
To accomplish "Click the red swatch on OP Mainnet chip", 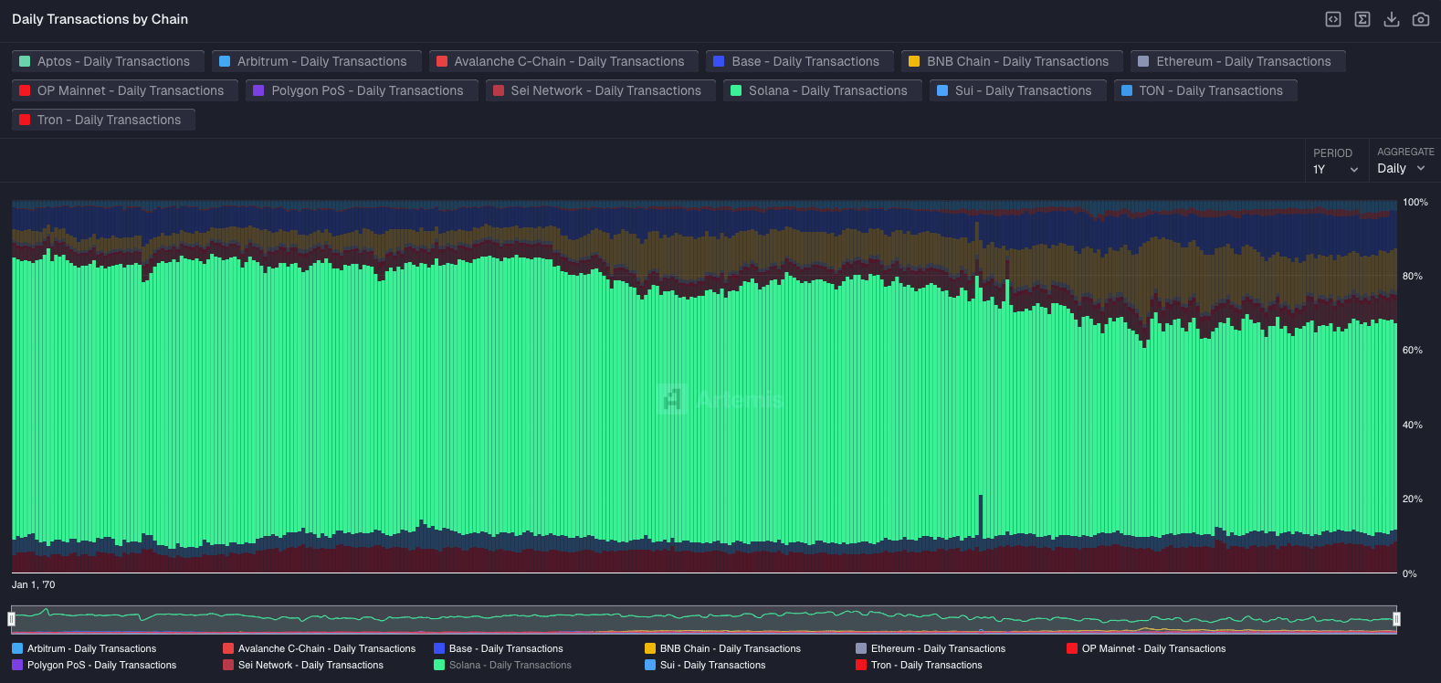I will (25, 90).
